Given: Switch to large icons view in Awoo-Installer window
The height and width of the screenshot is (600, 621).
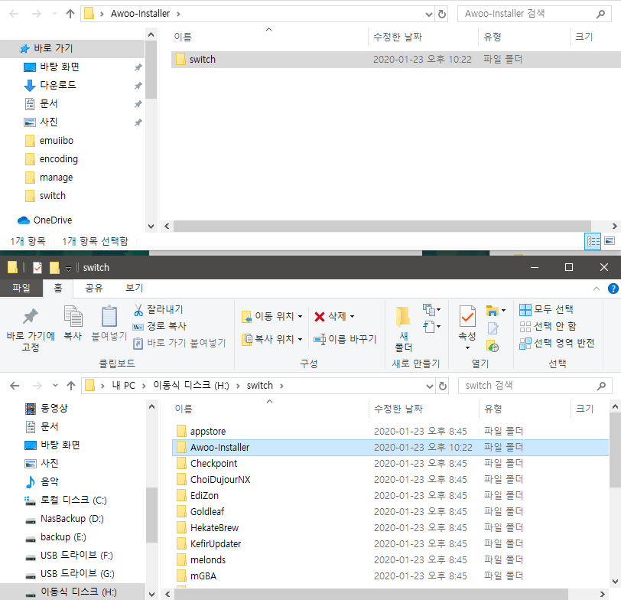Looking at the screenshot, I should coord(610,241).
